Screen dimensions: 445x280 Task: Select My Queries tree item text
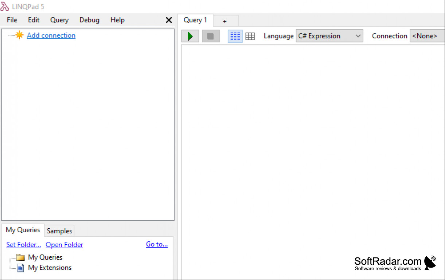[x=45, y=257]
